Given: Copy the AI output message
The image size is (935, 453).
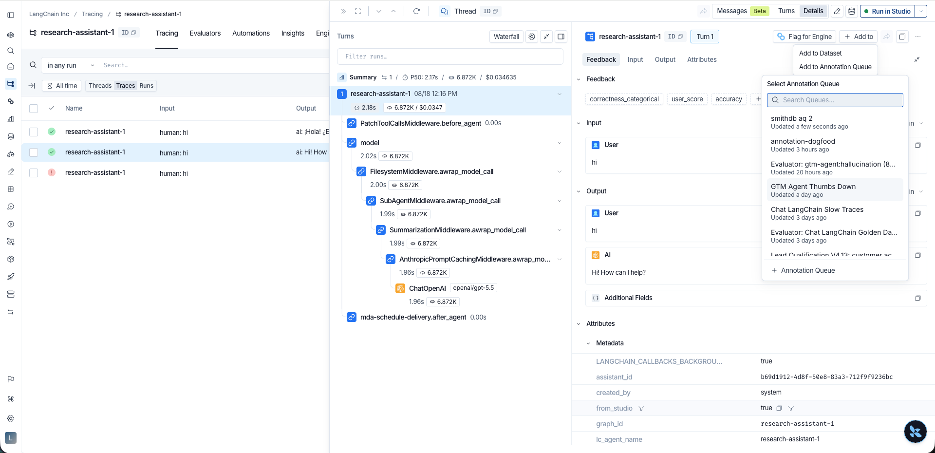Looking at the screenshot, I should click(918, 255).
